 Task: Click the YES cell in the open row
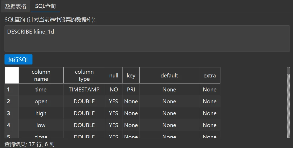pyautogui.click(x=114, y=101)
